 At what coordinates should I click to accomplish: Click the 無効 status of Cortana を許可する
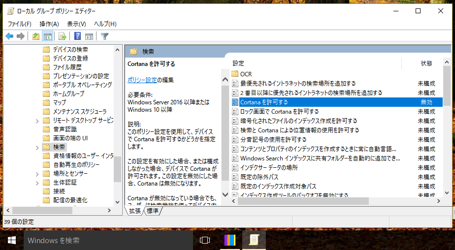pyautogui.click(x=426, y=102)
